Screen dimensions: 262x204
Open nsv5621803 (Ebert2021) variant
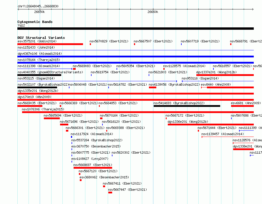[168, 72]
